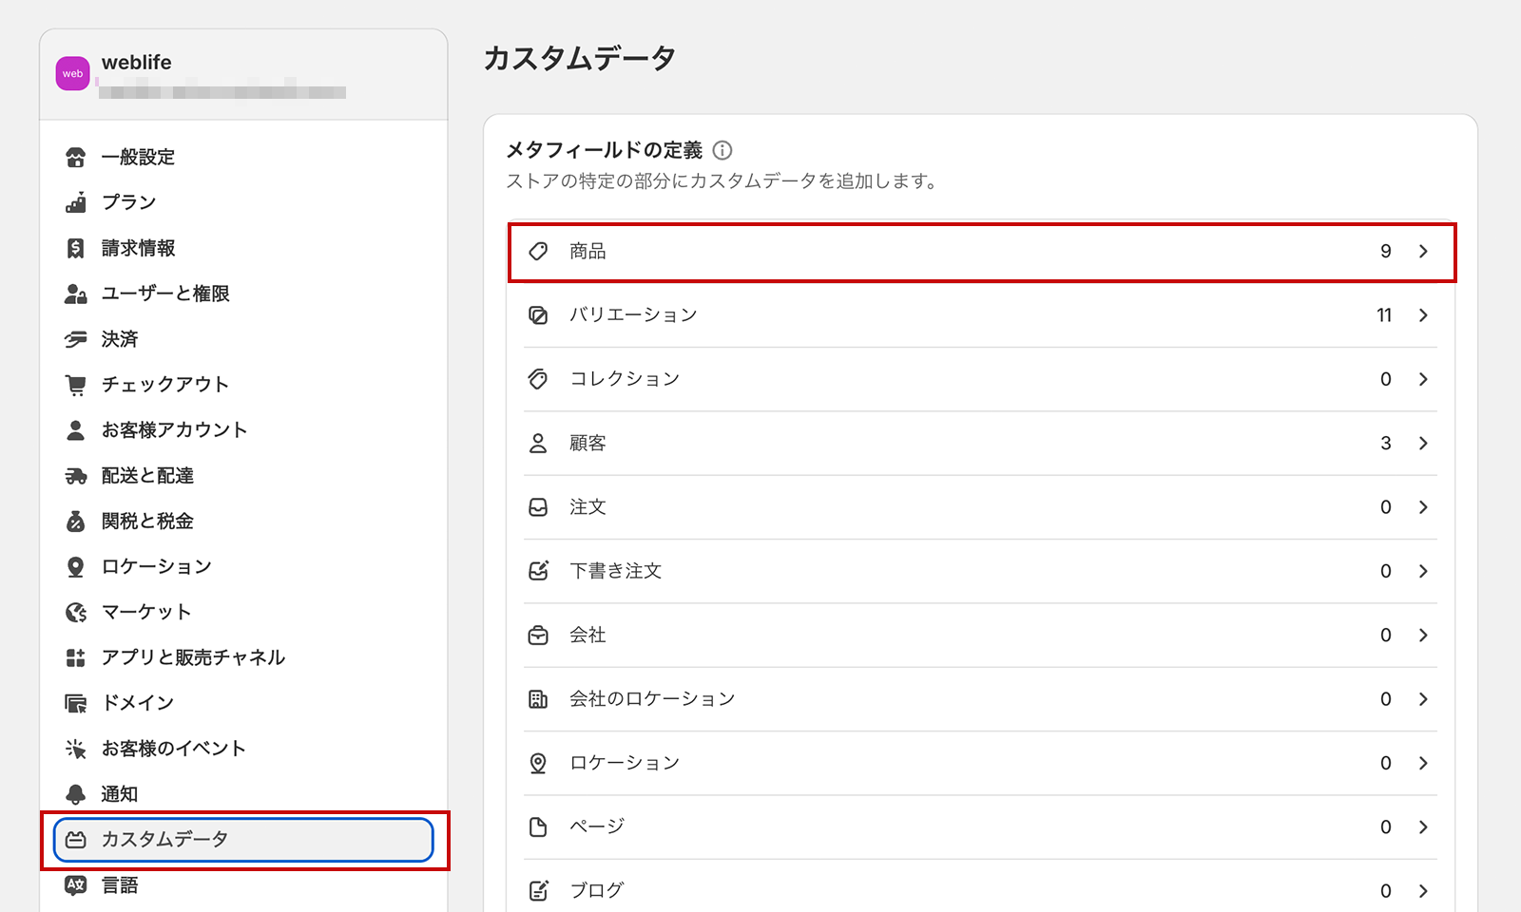Screen dimensions: 1521x912
Task: Expand the 注文 row chevron
Action: point(1423,507)
